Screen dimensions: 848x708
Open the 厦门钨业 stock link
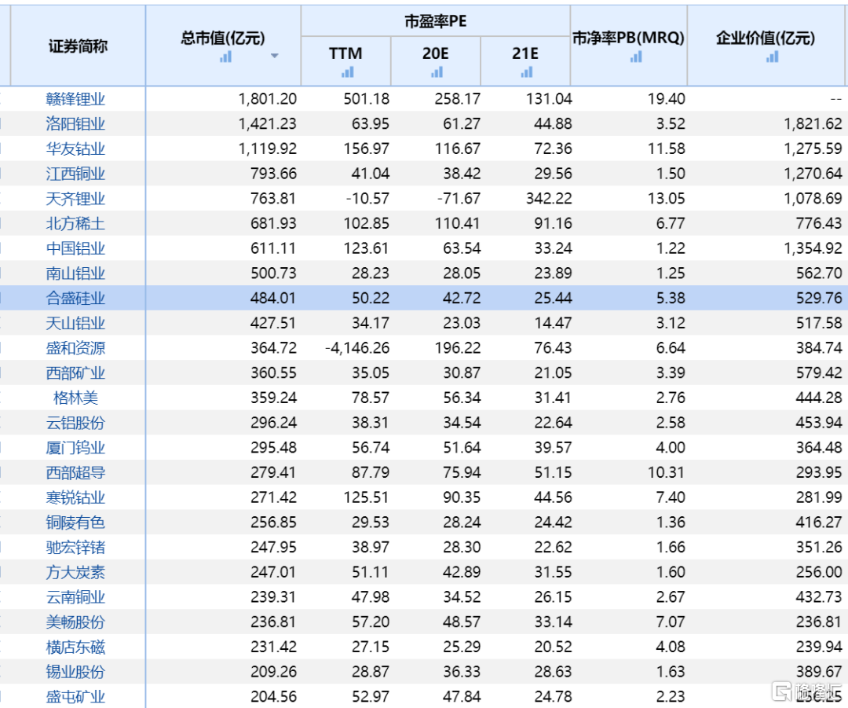point(75,448)
